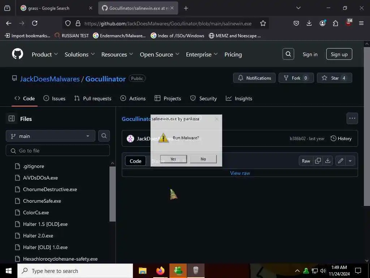Image resolution: width=370 pixels, height=278 pixels.
Task: Reload the page with refresh icon
Action: (35, 23)
